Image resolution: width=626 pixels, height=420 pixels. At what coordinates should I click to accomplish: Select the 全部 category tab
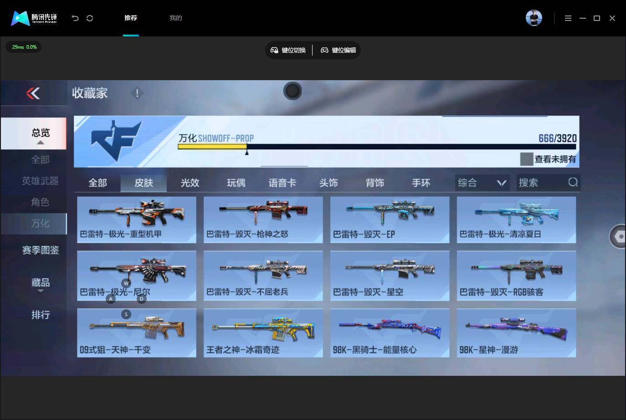coord(97,183)
